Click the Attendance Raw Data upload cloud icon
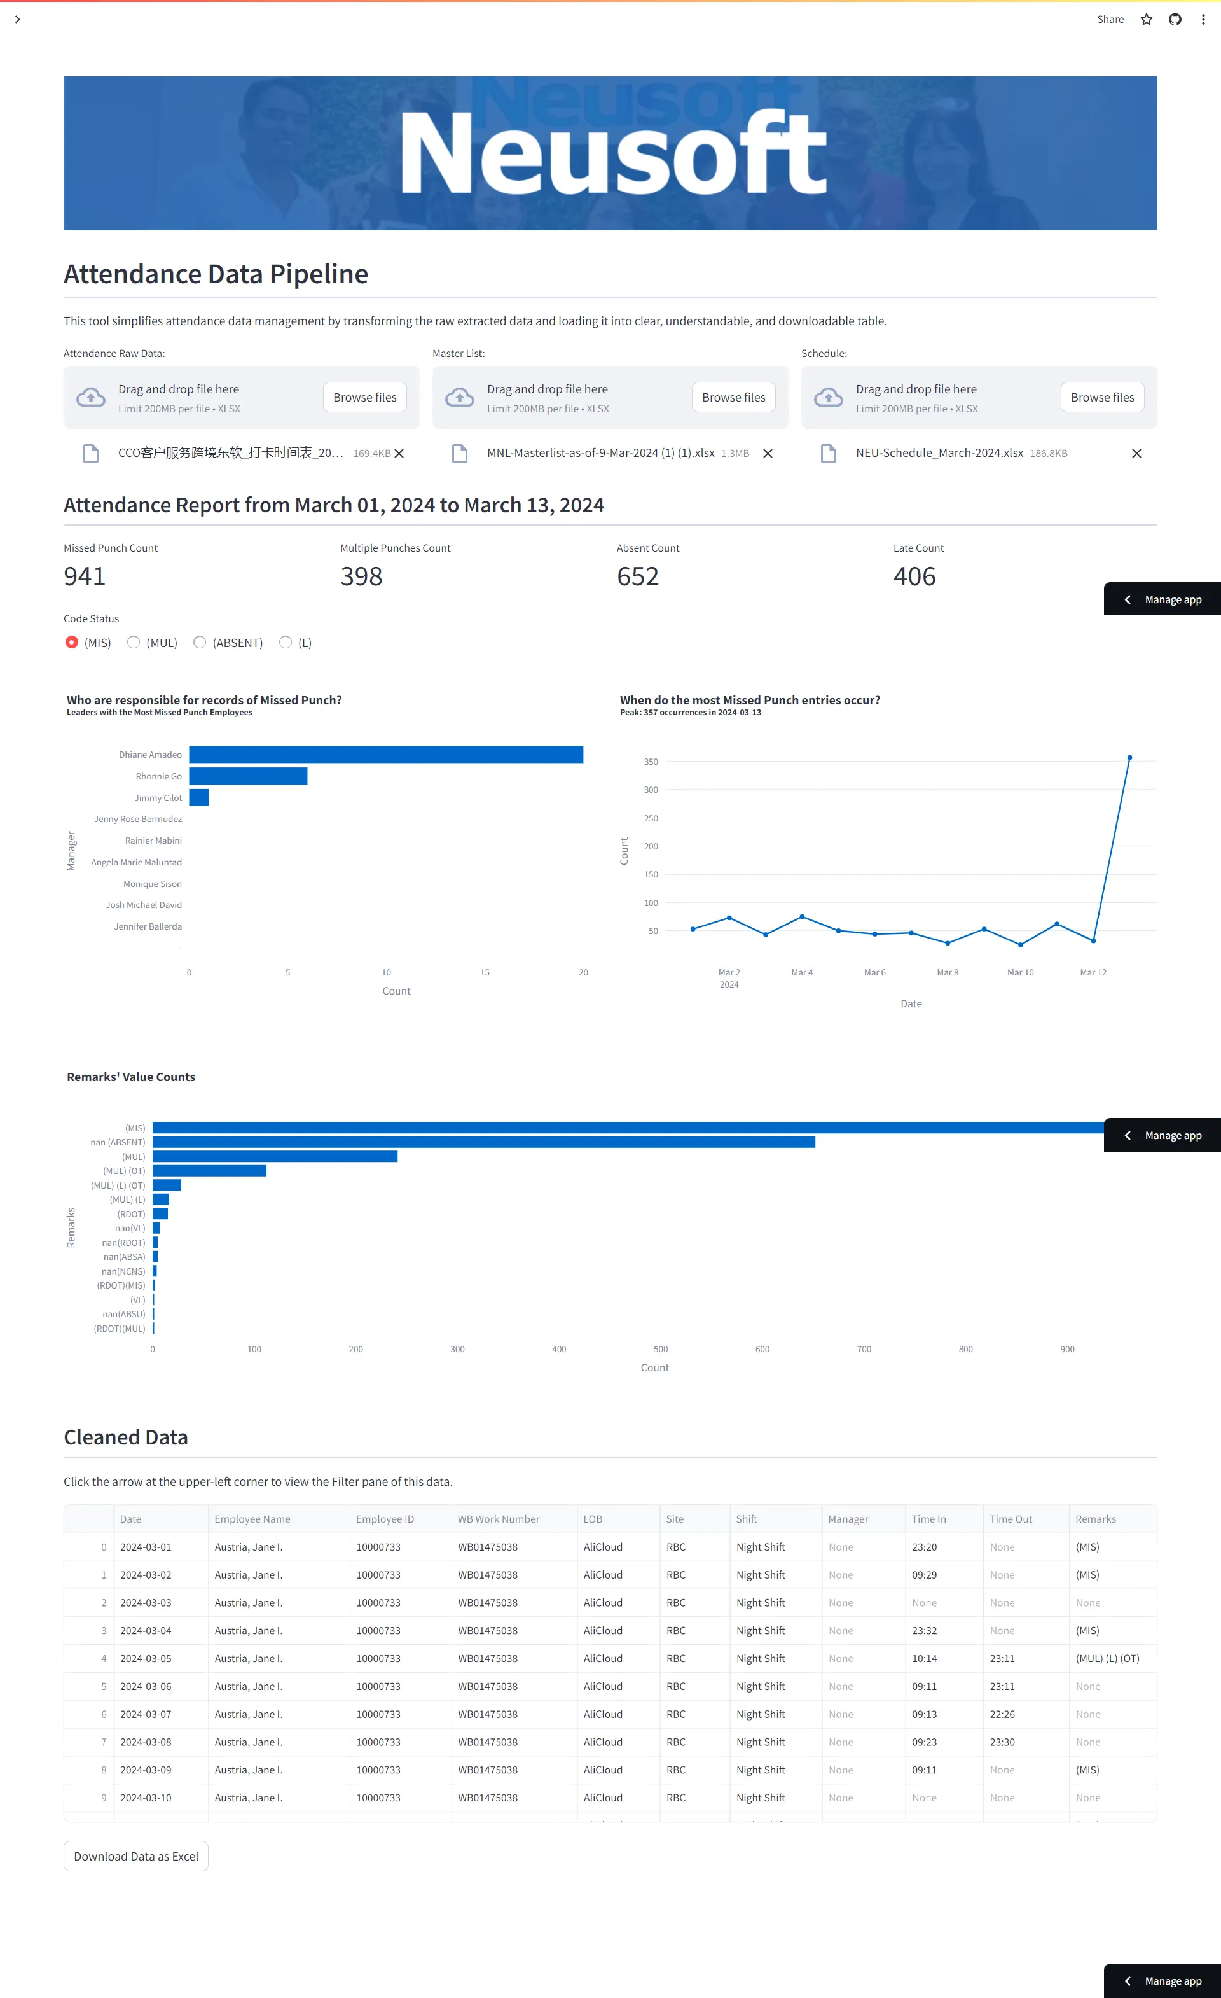Viewport: 1221px width, 1998px height. pyautogui.click(x=91, y=397)
